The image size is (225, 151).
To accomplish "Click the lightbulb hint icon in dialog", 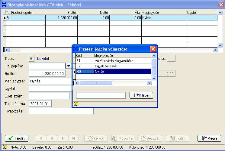I will 76,104.
